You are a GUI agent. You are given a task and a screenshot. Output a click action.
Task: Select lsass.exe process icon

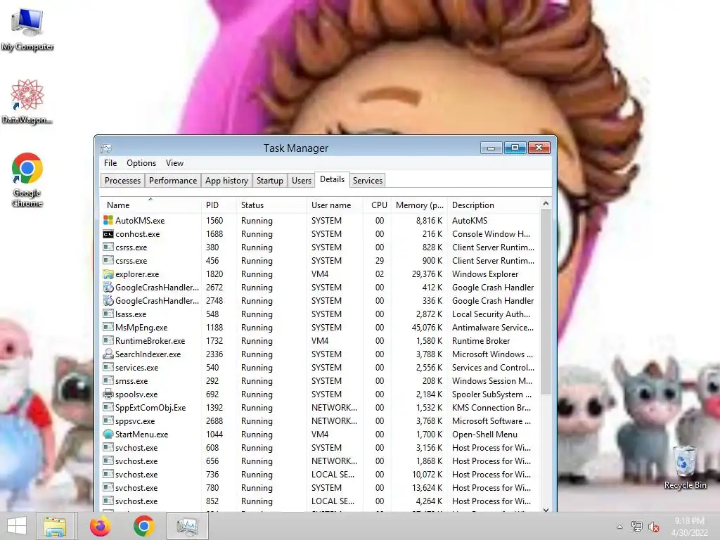tap(108, 314)
